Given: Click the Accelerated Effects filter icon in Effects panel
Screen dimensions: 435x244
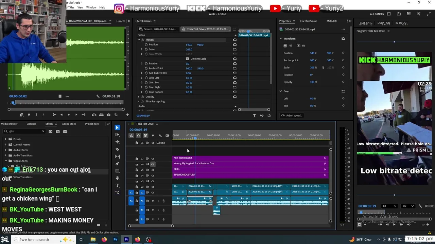Looking at the screenshot, I should click(x=50, y=131).
